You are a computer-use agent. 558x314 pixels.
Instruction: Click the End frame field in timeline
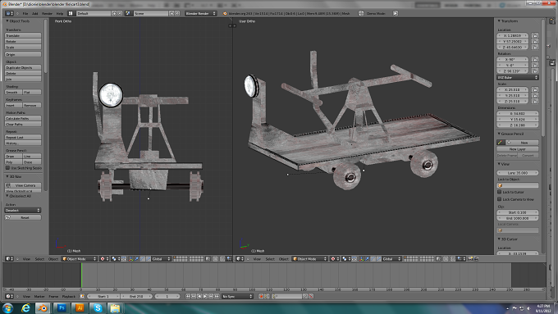click(136, 296)
